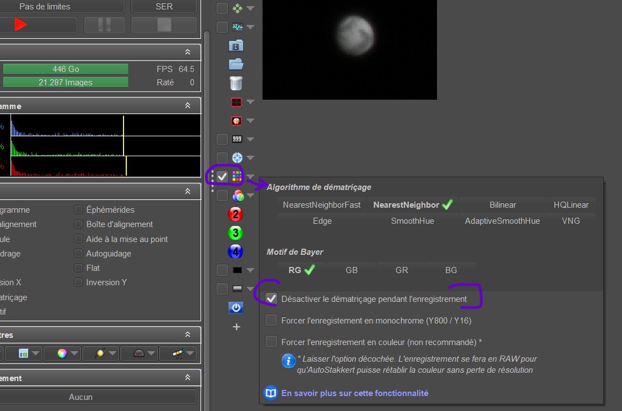Select the blue number 4 ball

pos(235,251)
